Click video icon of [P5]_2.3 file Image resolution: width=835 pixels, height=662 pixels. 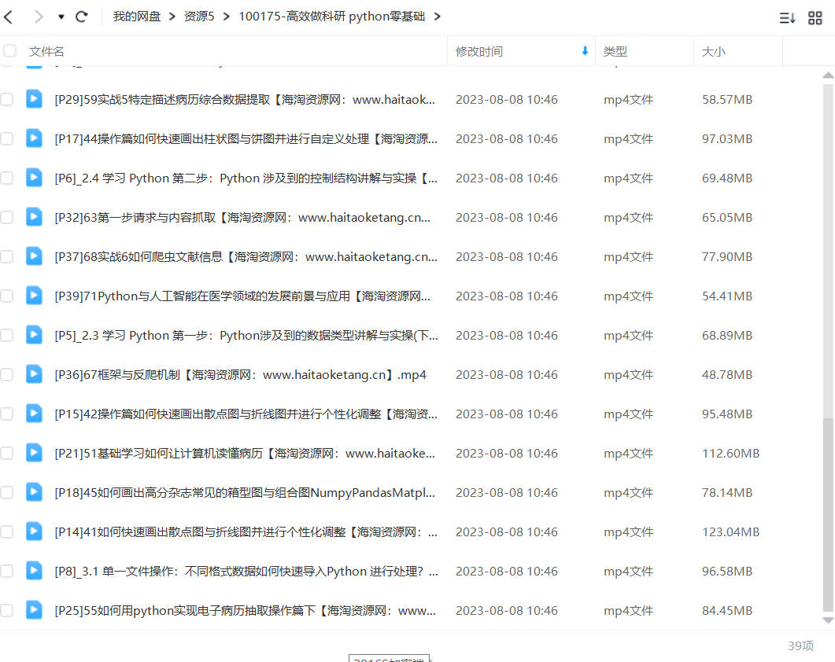tap(34, 335)
